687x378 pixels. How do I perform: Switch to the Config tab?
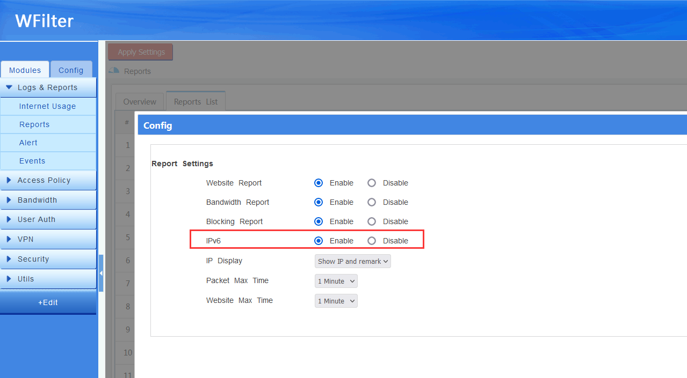point(71,70)
